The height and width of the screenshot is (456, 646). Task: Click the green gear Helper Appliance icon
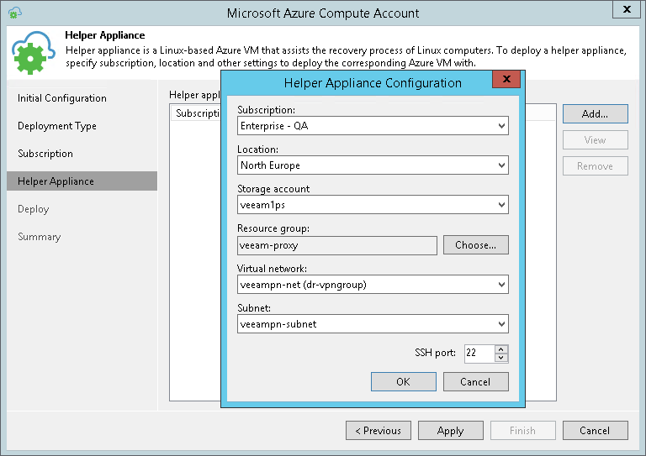pos(34,52)
